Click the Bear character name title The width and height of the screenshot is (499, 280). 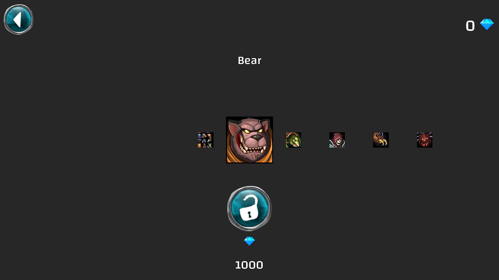point(249,60)
